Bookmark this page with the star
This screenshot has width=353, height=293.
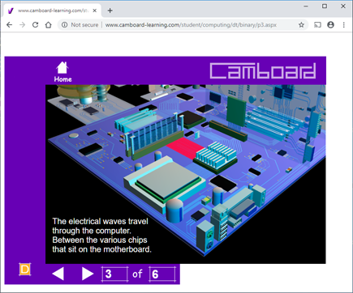click(x=301, y=25)
